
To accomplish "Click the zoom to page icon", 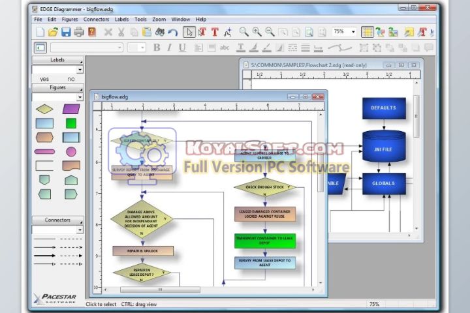I will click(x=309, y=32).
